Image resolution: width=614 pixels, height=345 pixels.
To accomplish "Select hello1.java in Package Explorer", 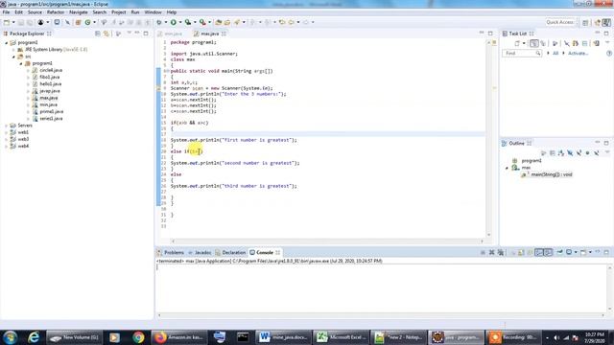I will (x=50, y=84).
